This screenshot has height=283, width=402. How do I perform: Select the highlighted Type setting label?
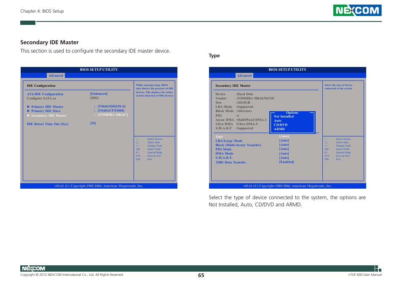(219, 137)
